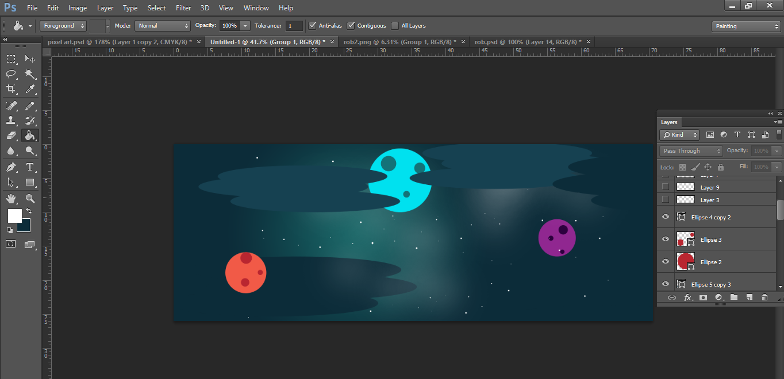Select the Magic Wand tool
This screenshot has height=379, width=784.
[30, 74]
